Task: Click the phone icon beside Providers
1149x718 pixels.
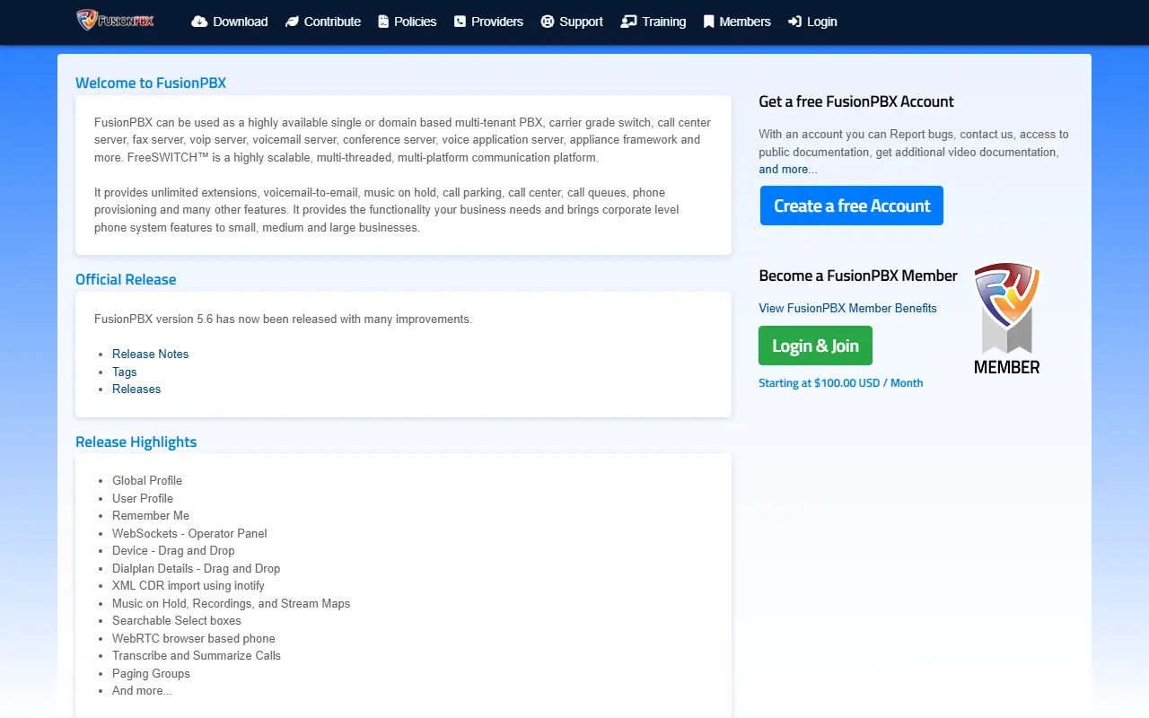Action: point(460,22)
